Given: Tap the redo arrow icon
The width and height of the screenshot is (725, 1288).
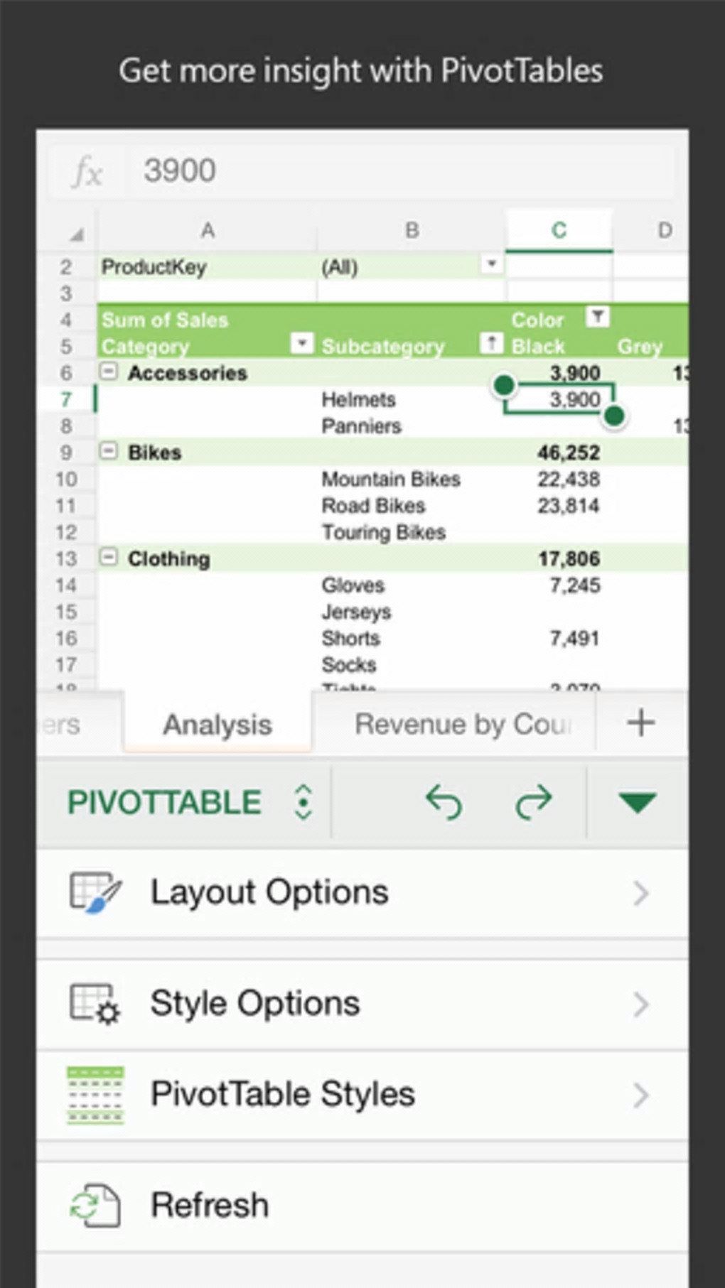Looking at the screenshot, I should (533, 803).
